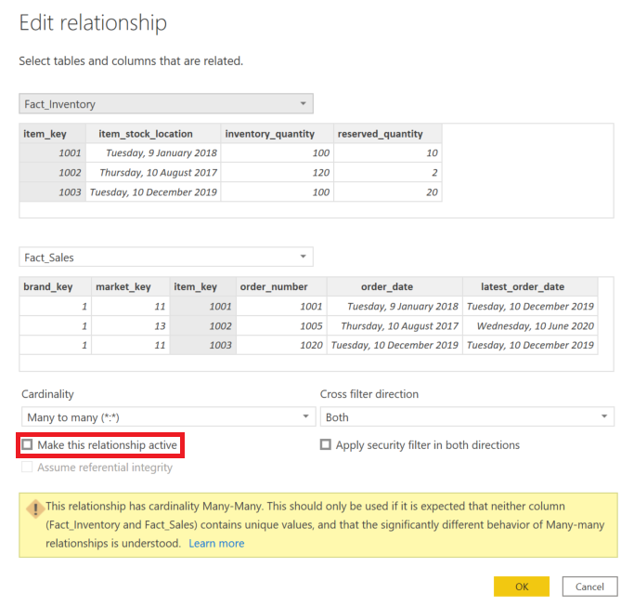This screenshot has height=607, width=621.
Task: Click the warning icon in the yellow notice
Action: tap(35, 508)
